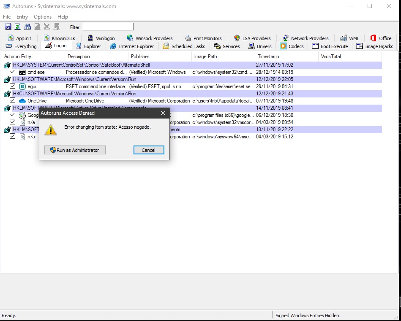Open the Options menu
401x321 pixels.
pos(43,17)
